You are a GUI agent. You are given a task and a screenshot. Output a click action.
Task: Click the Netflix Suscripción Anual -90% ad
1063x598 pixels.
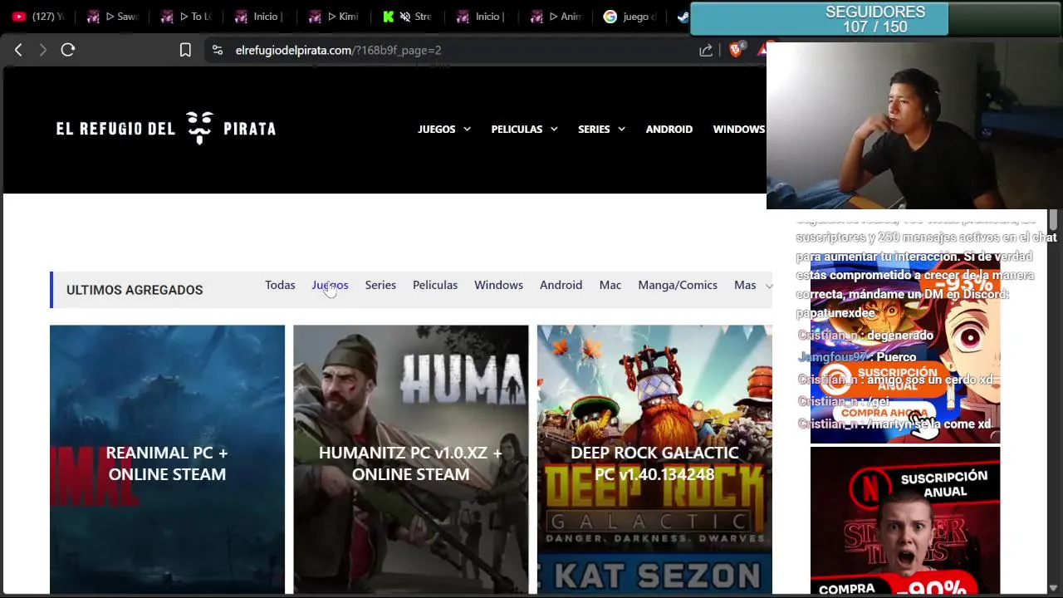[905, 521]
